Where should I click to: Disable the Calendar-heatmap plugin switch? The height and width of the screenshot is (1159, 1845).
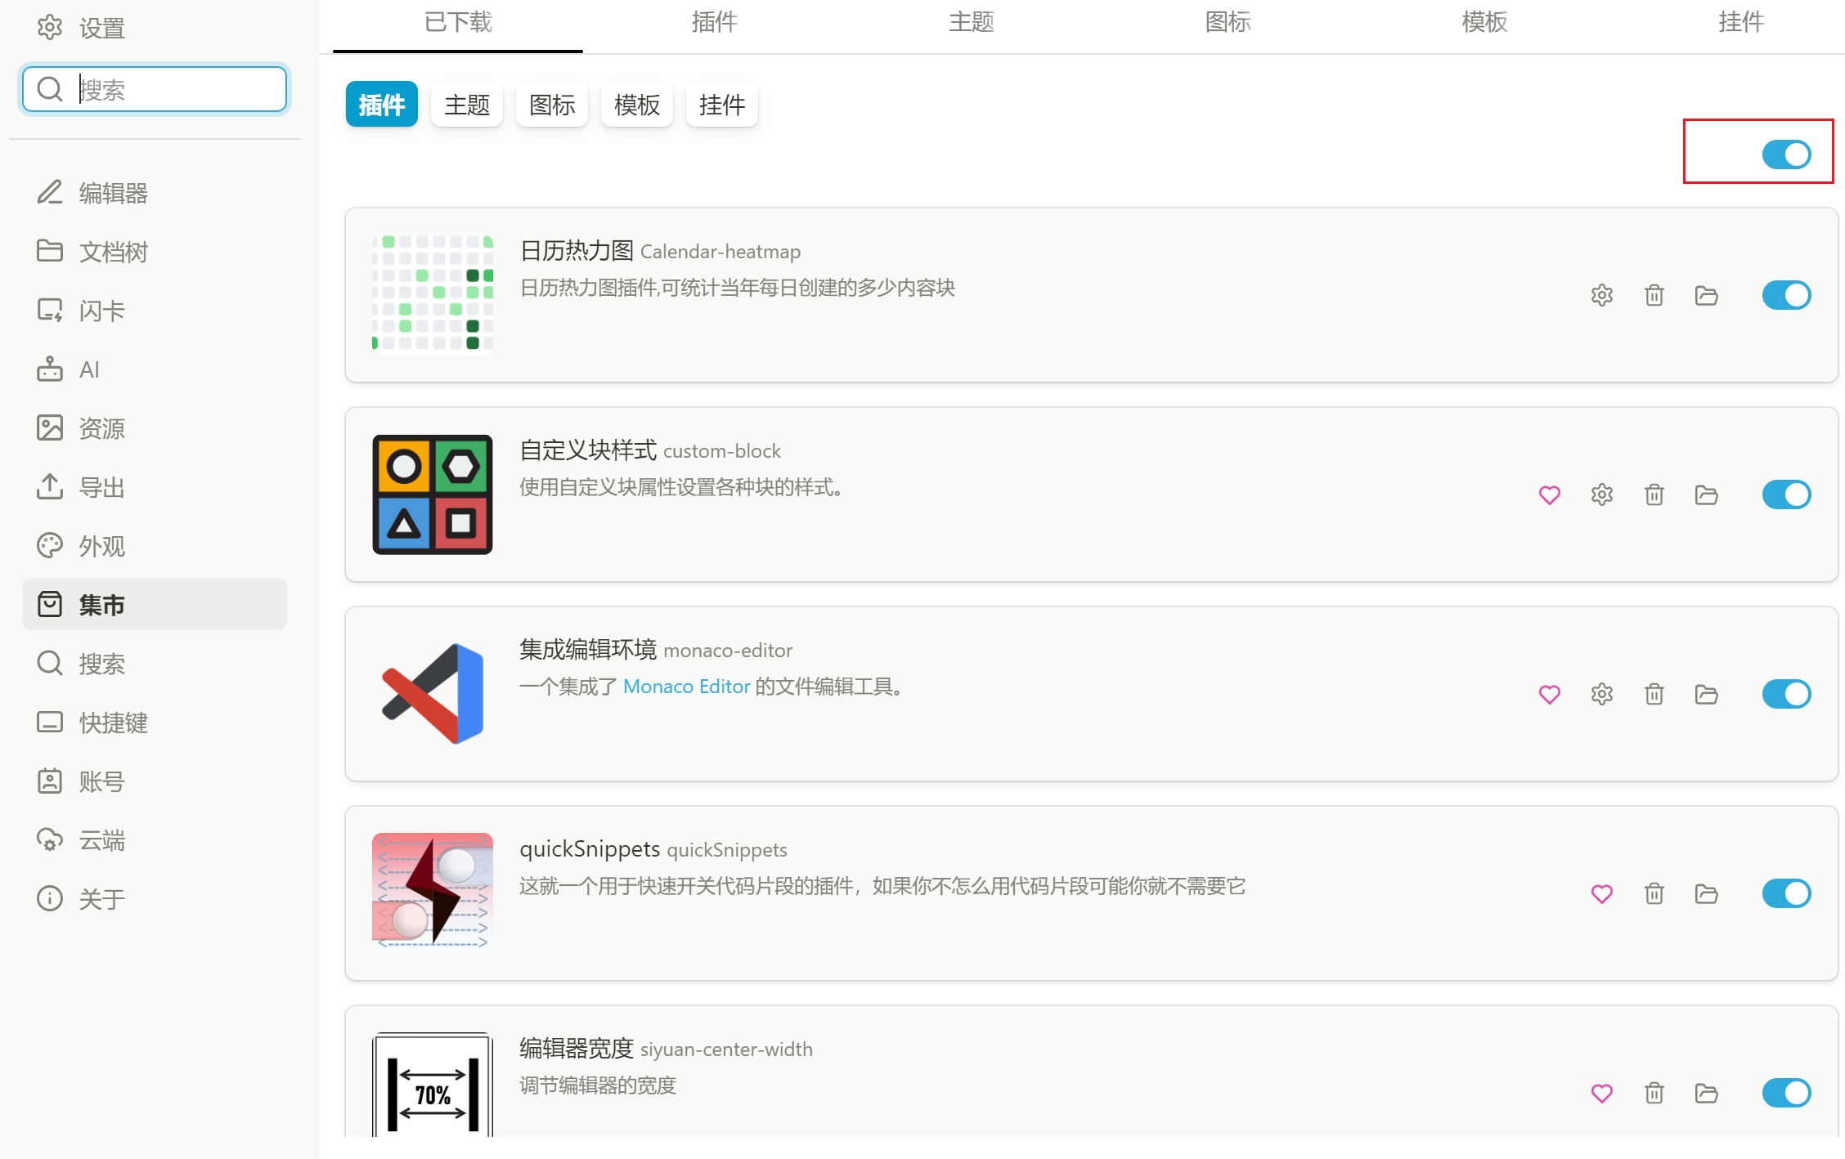tap(1786, 295)
